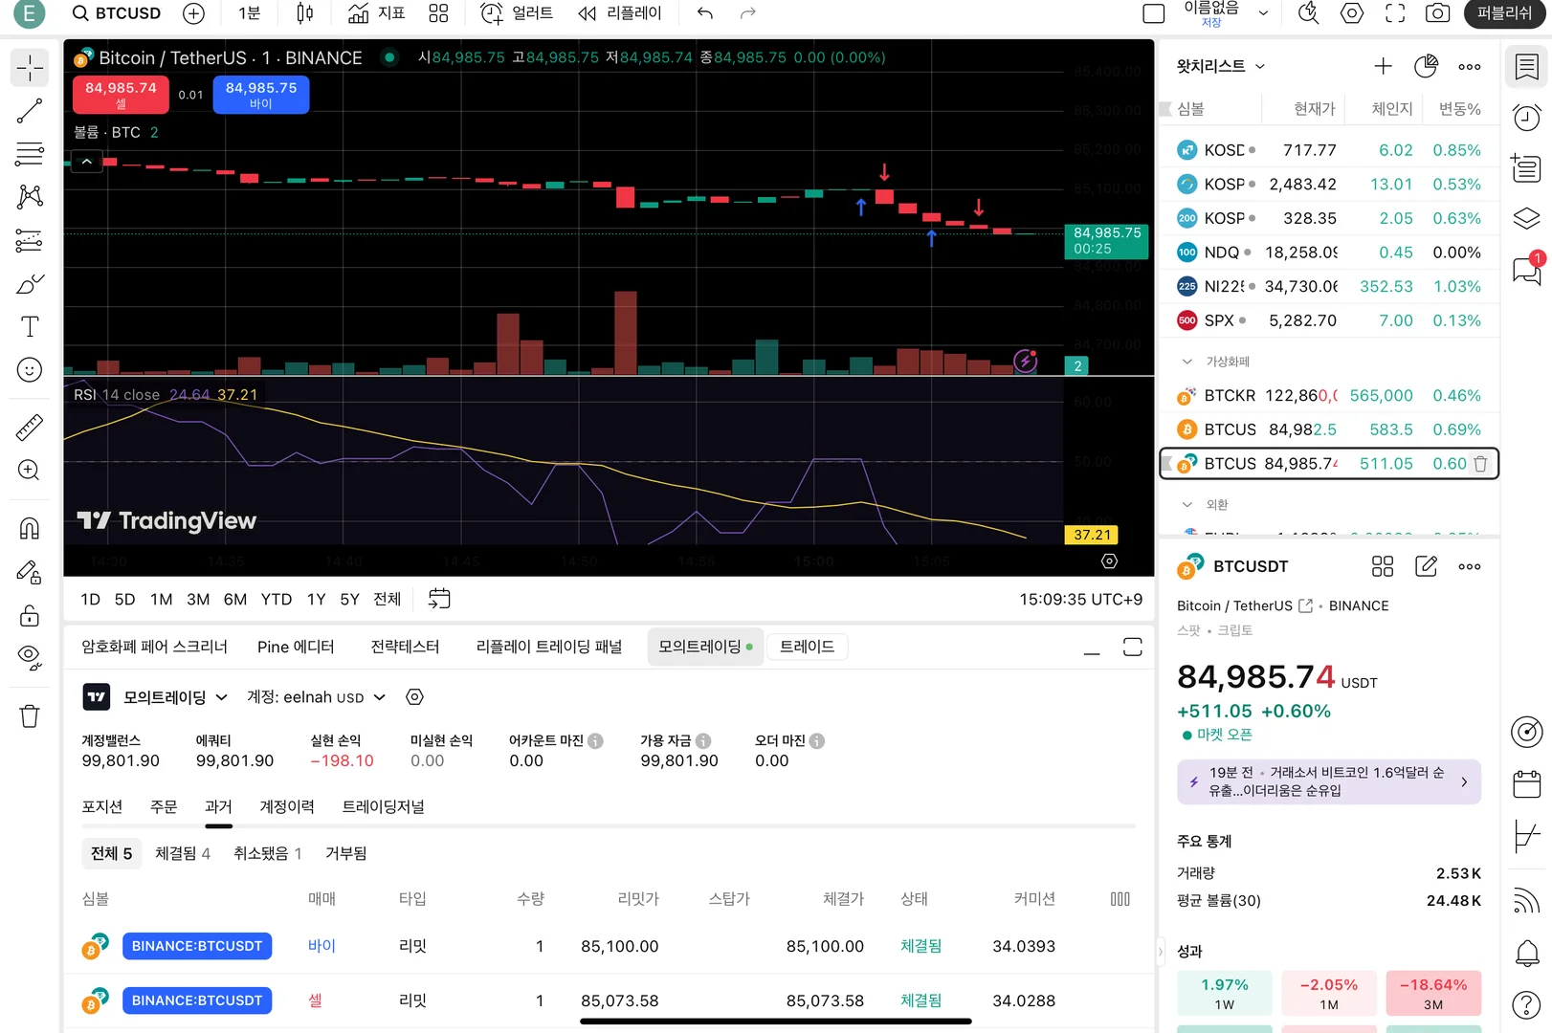Collapse the 가상화폐 watchlist section
1552x1033 pixels.
pyautogui.click(x=1187, y=362)
